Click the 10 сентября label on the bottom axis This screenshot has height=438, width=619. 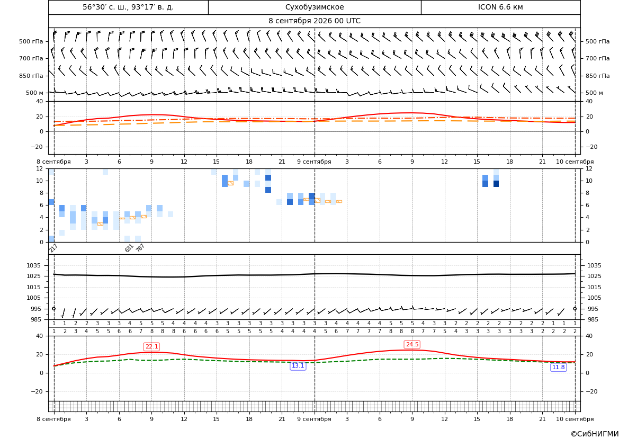click(x=575, y=419)
